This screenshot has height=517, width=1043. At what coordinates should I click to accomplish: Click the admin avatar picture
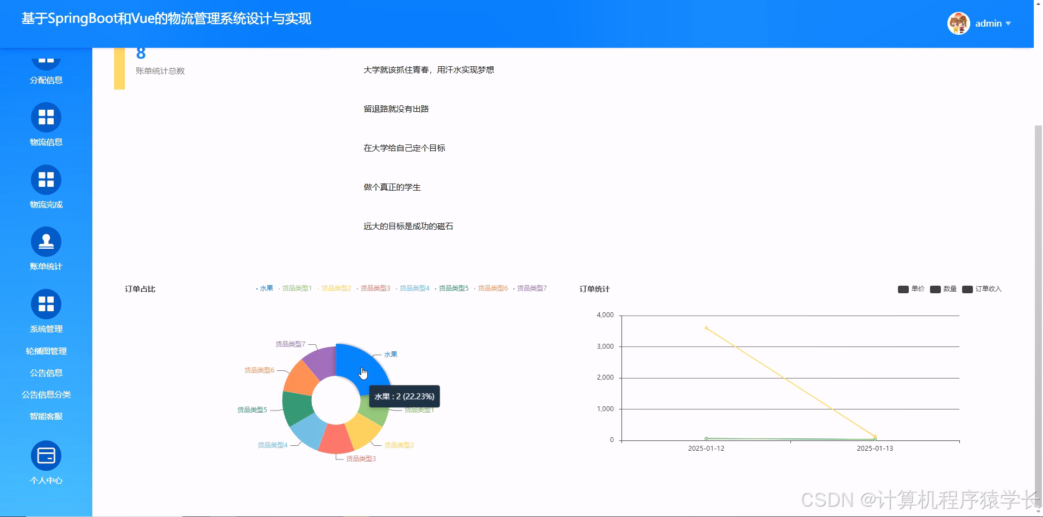pos(959,23)
